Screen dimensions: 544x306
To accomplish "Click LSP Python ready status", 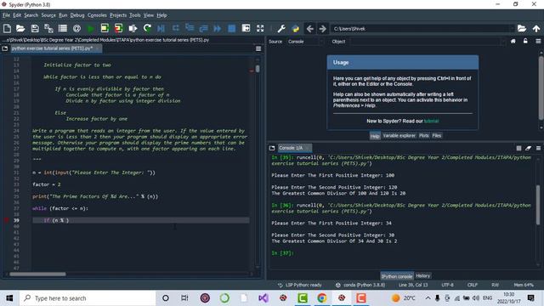I will point(300,285).
